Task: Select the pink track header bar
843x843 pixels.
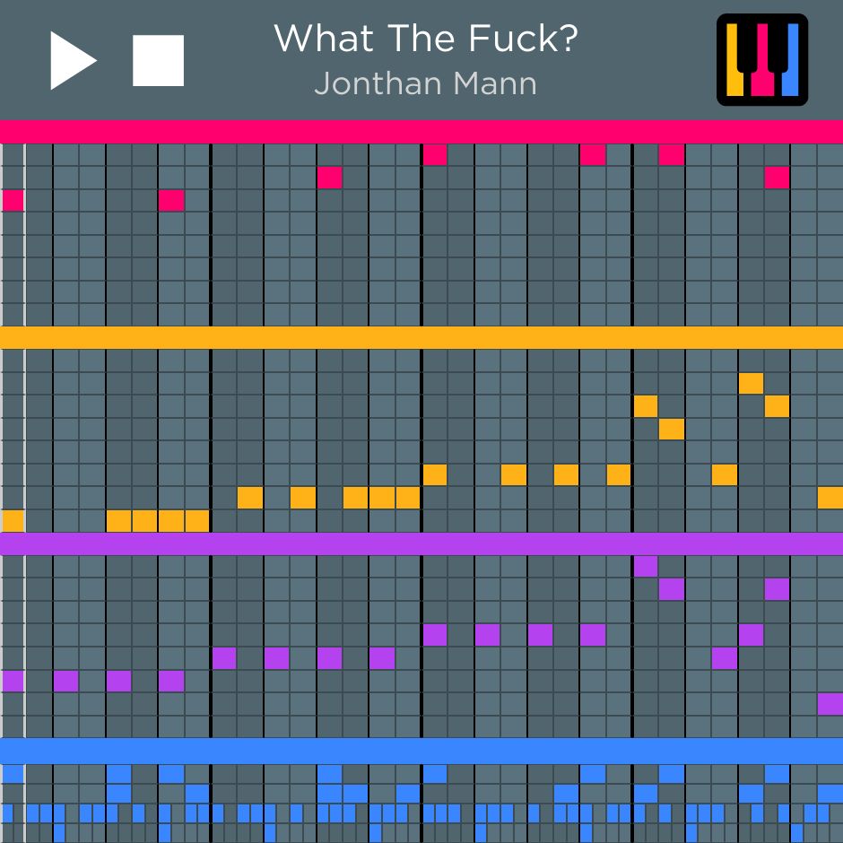Action: coord(421,132)
